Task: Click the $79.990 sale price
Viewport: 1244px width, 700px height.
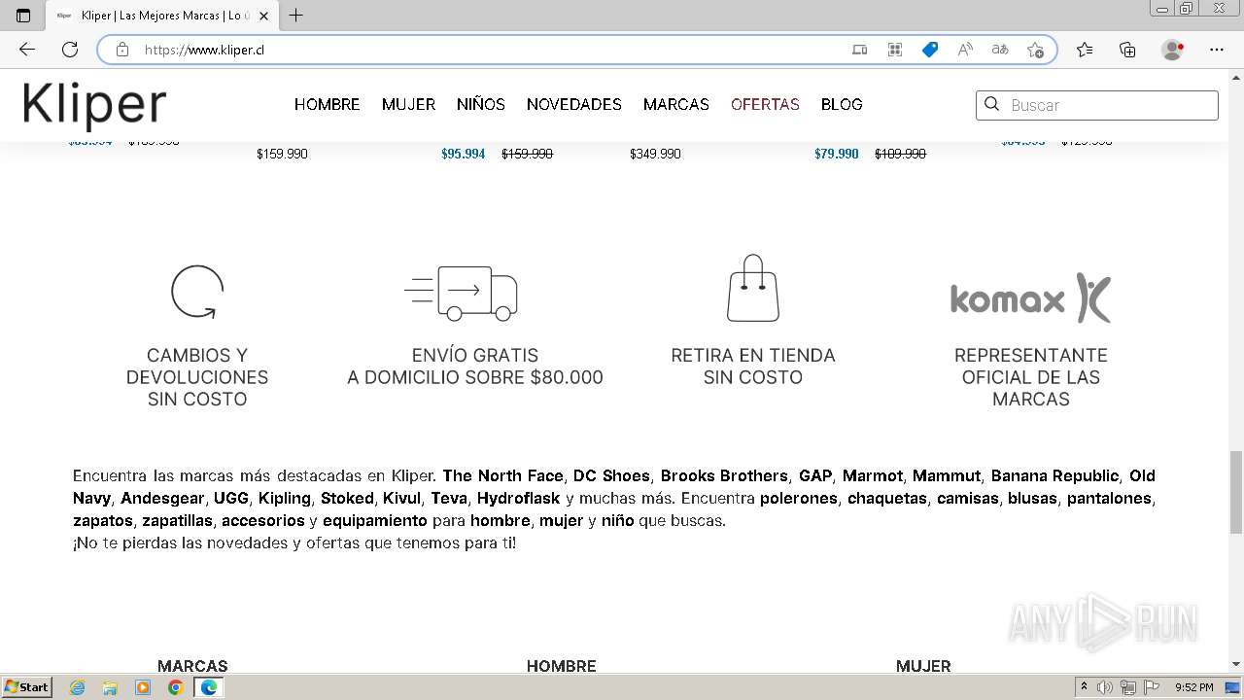Action: click(836, 154)
